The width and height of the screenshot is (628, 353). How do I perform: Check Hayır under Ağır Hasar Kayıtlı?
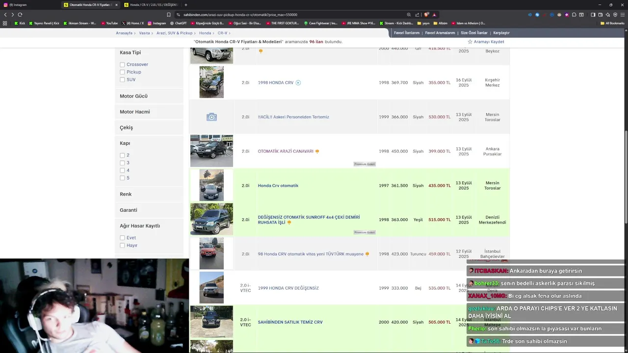coord(122,245)
